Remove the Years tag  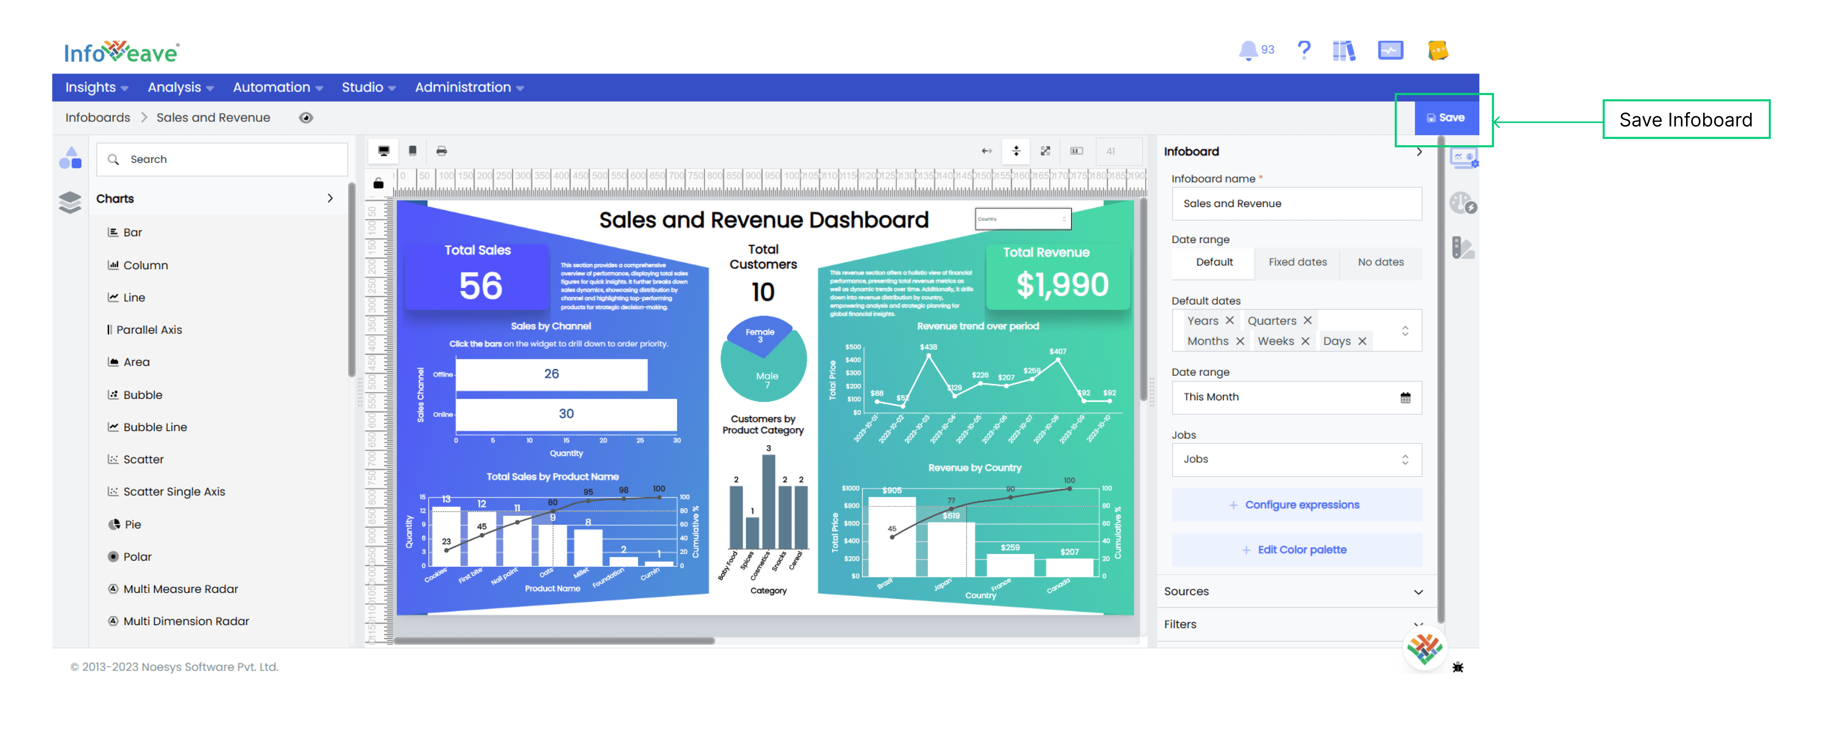click(x=1229, y=320)
